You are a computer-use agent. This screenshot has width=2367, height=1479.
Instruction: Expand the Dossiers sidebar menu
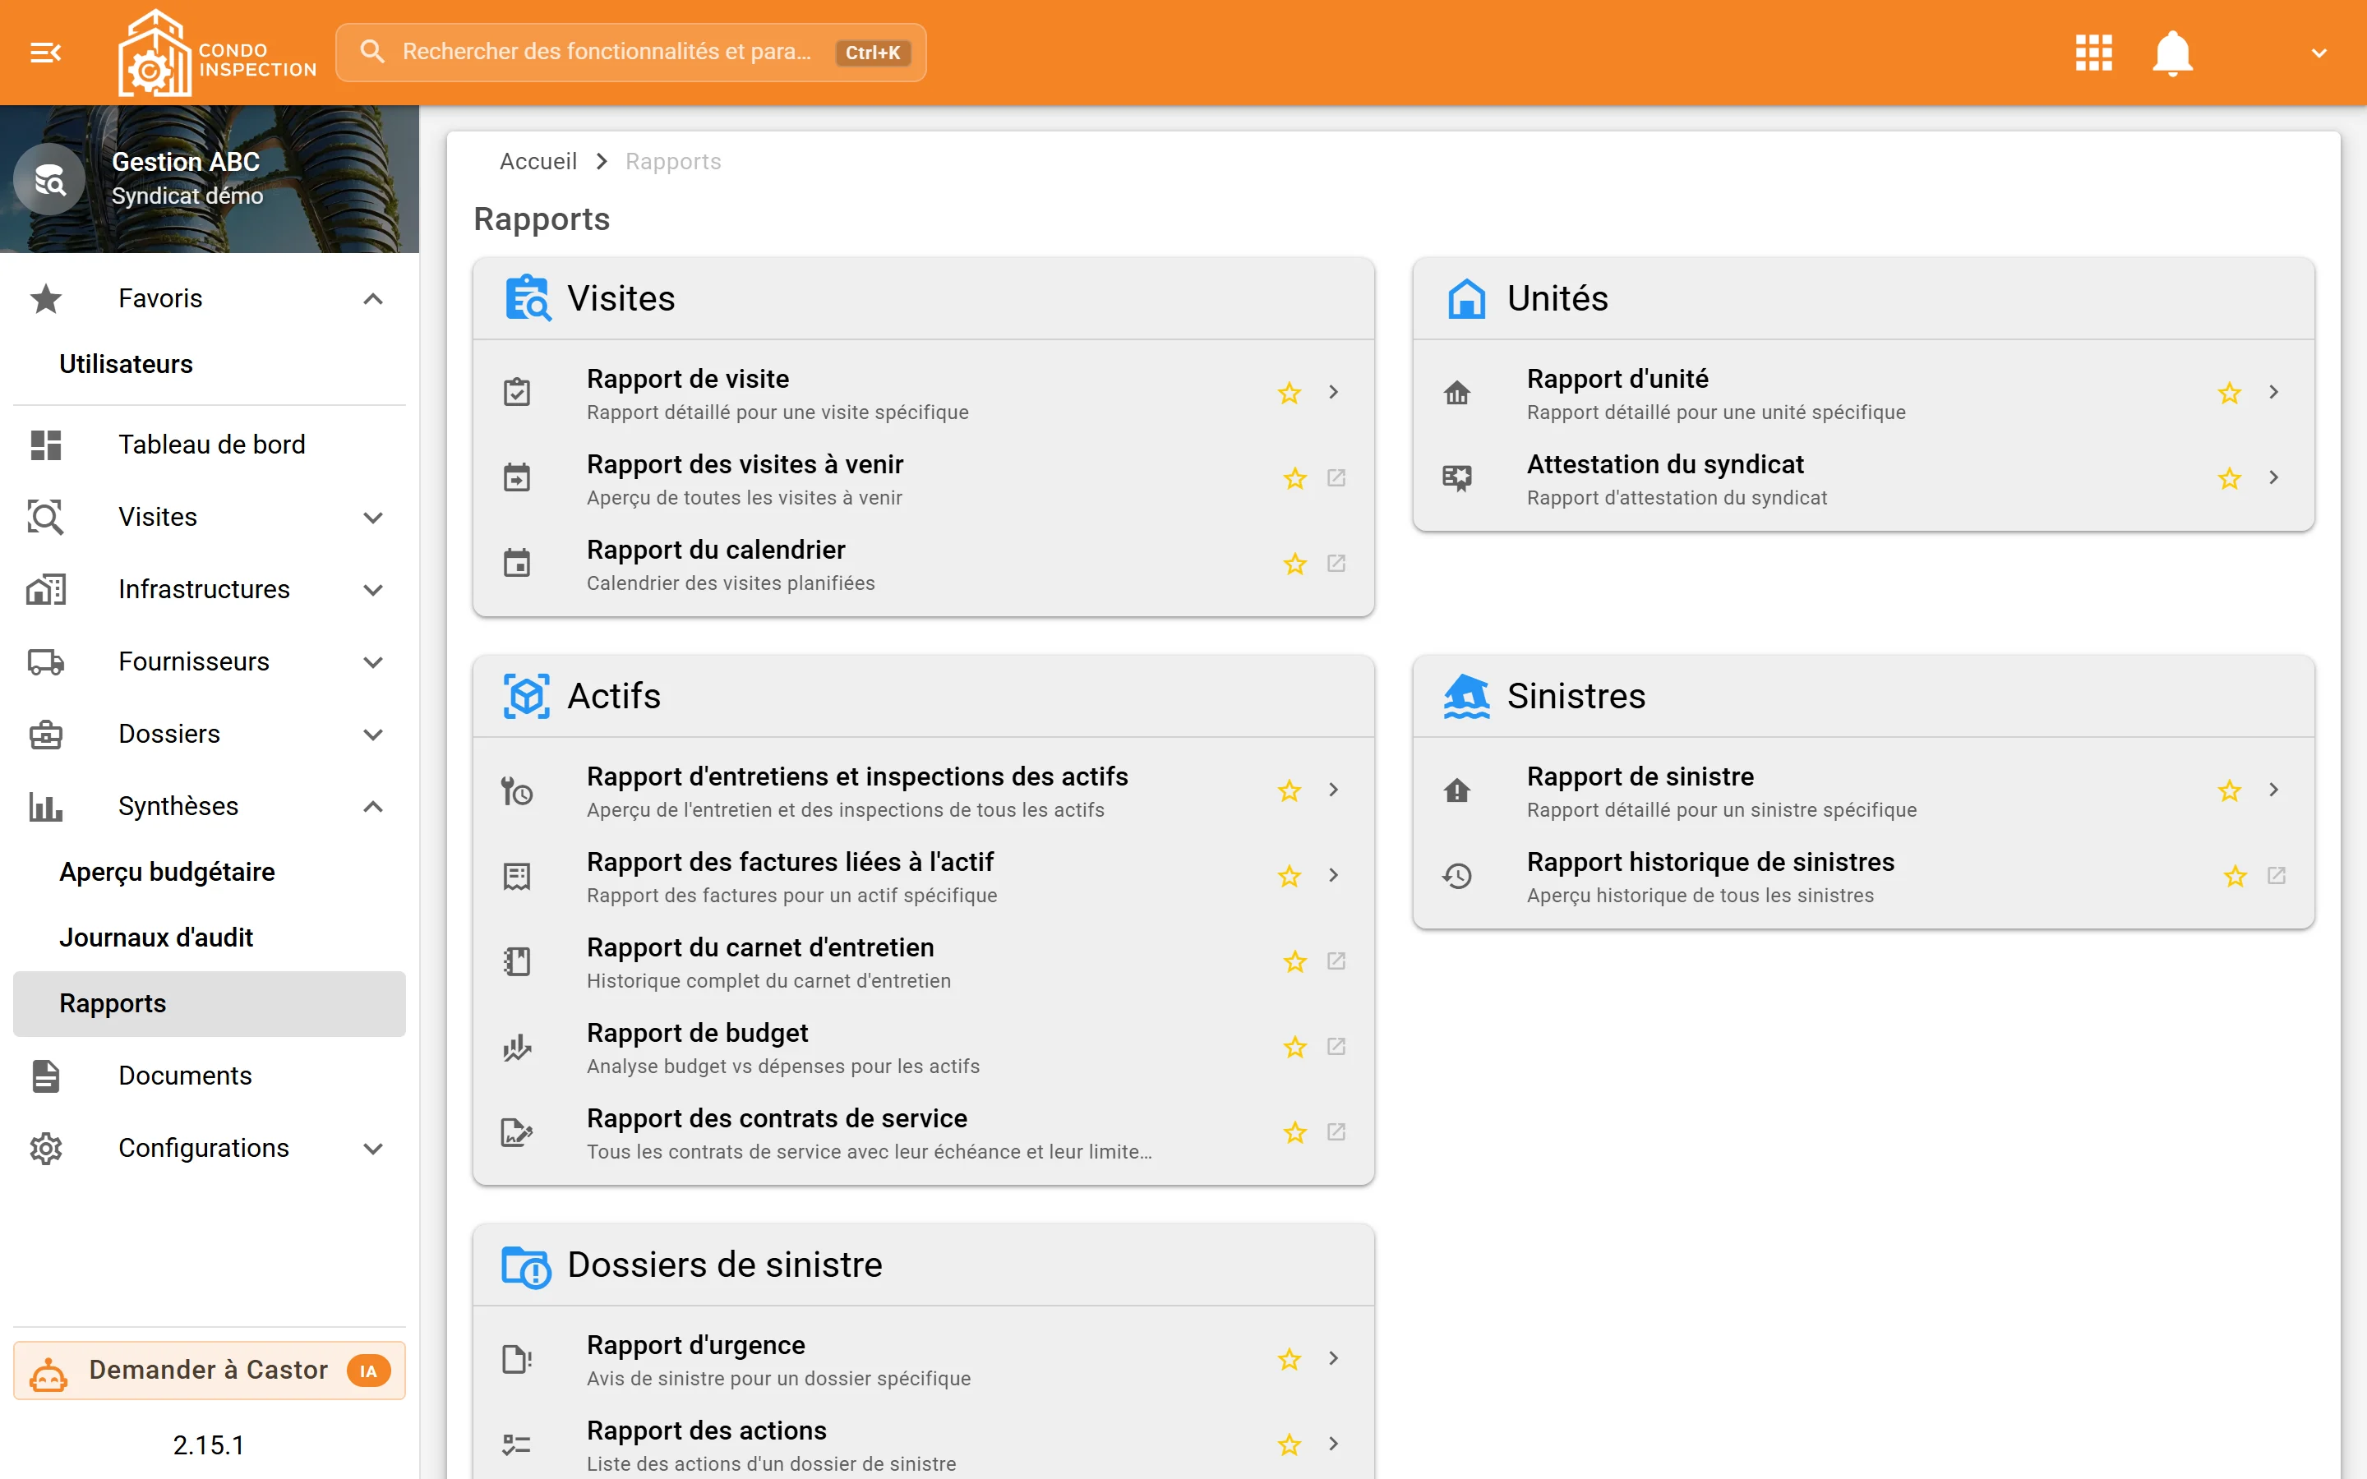pyautogui.click(x=372, y=735)
